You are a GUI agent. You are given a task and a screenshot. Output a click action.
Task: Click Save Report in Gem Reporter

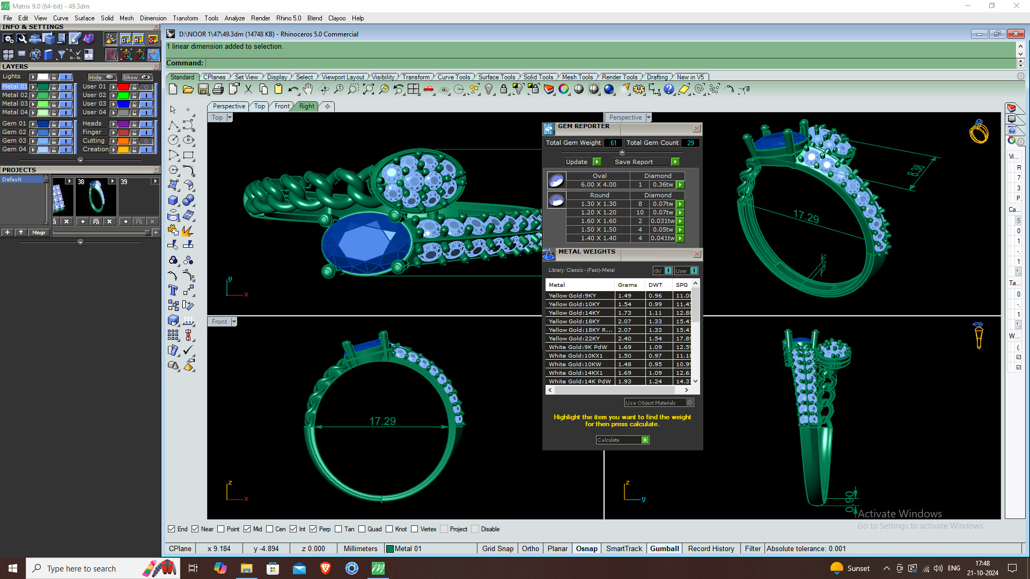pyautogui.click(x=646, y=162)
